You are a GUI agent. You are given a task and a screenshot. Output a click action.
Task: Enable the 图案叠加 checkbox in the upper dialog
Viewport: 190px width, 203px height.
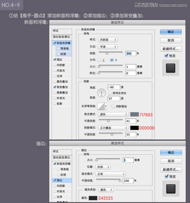pos(55,93)
